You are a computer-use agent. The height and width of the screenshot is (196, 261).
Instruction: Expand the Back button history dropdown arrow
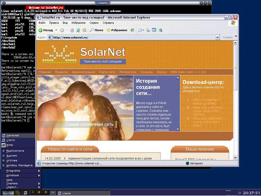pyautogui.click(x=56, y=30)
